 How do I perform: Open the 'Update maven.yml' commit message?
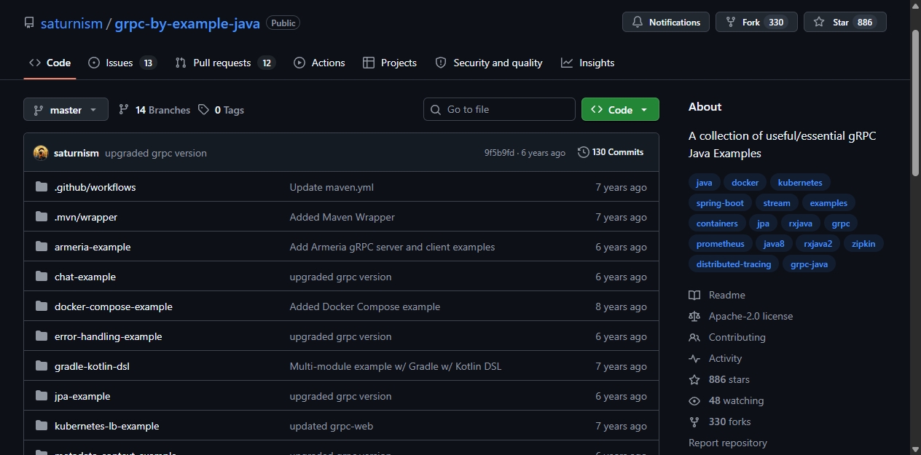(332, 187)
